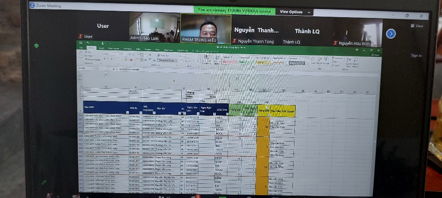
Task: Click the Sign in link
Action: point(416,56)
